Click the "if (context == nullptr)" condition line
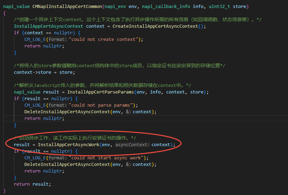The height and width of the screenshot is (195, 288). 47,33
